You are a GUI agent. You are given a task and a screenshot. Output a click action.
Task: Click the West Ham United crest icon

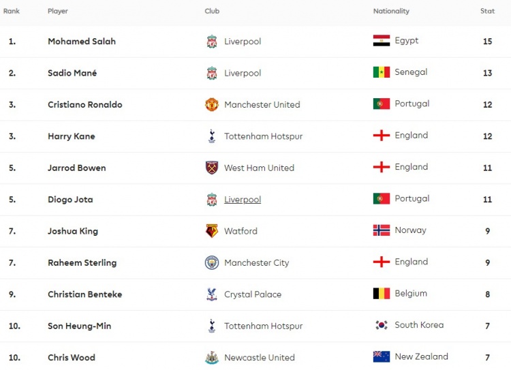[212, 168]
